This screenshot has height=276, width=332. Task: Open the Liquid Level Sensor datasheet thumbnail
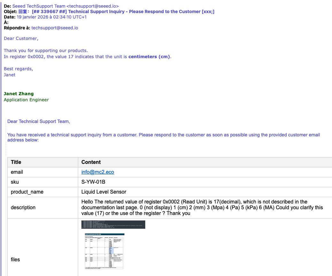tap(104, 251)
